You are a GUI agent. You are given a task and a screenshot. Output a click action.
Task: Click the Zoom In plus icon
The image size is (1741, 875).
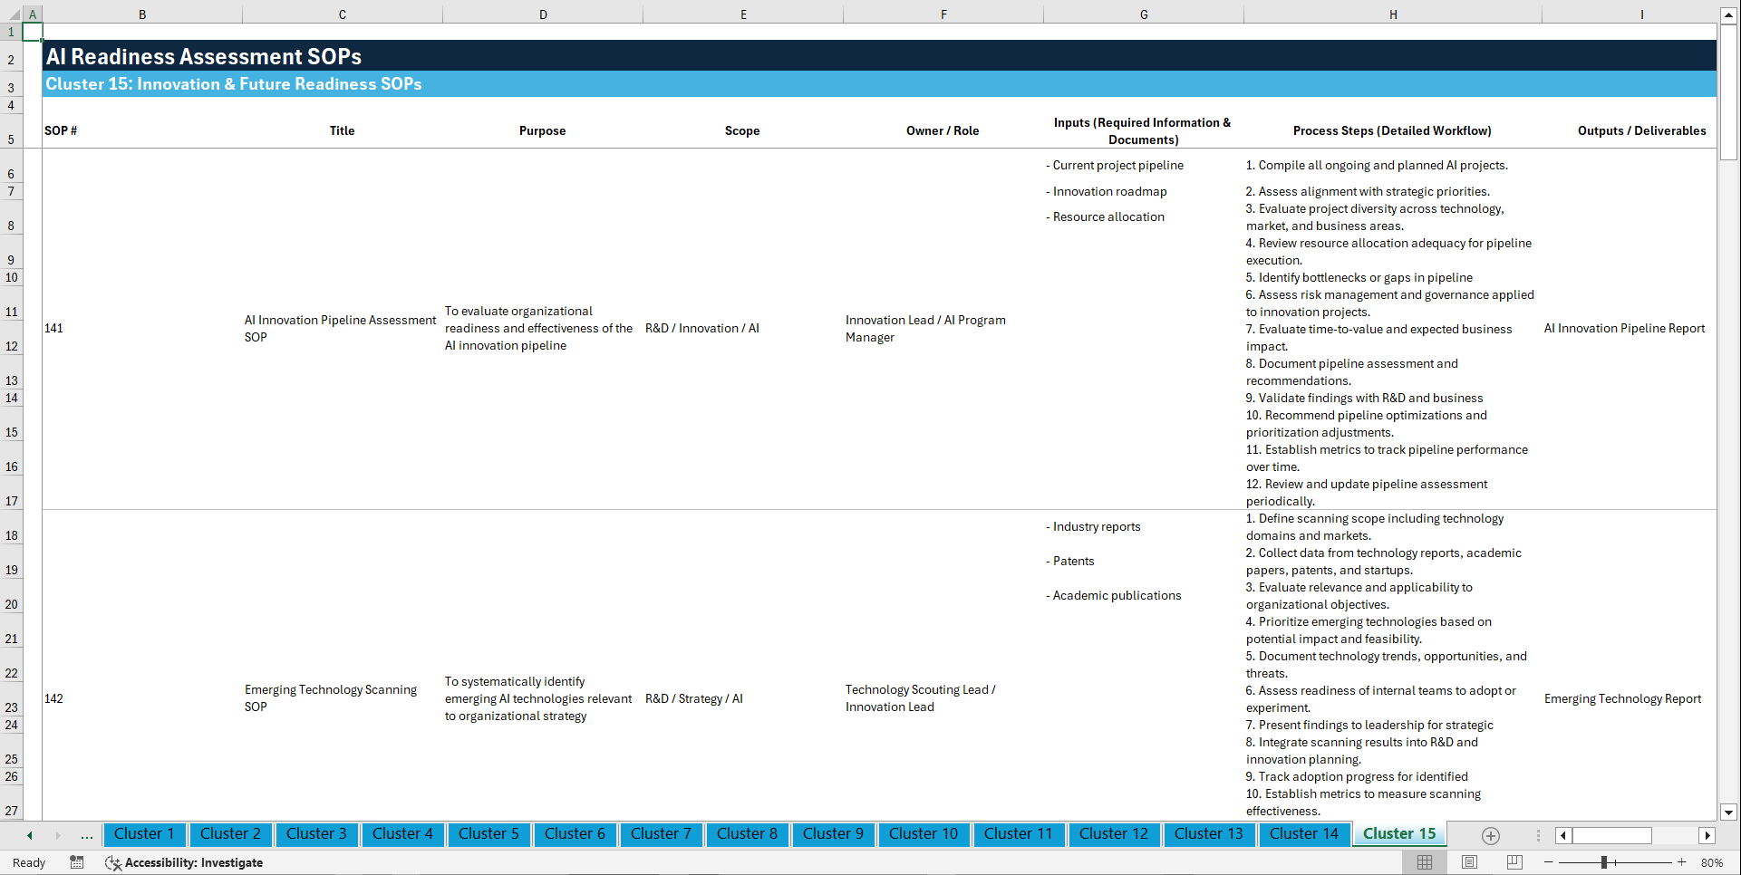point(1683,862)
